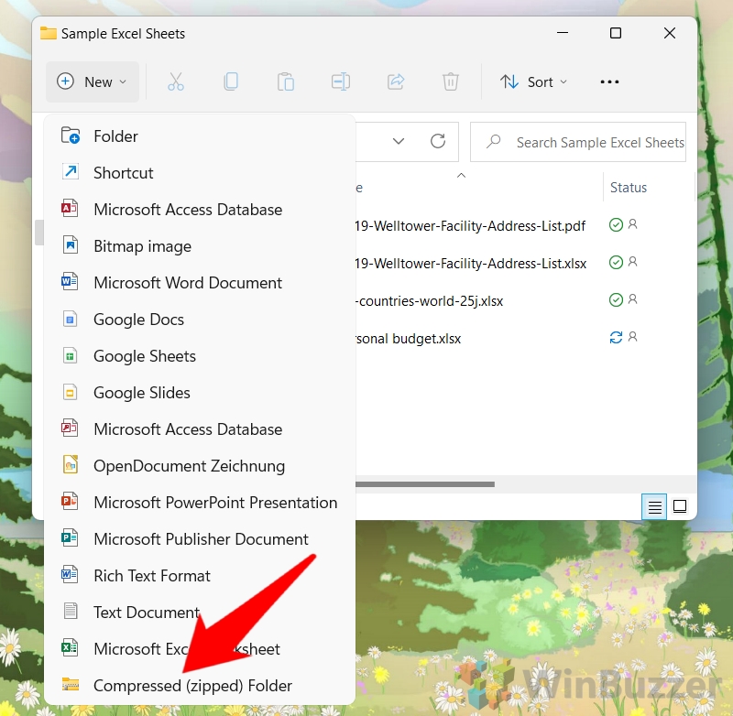Sort by the Status column header

pyautogui.click(x=629, y=188)
